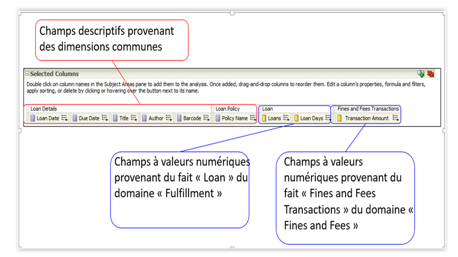Open the Loan Days column options menu
458x257 pixels.
click(x=328, y=118)
